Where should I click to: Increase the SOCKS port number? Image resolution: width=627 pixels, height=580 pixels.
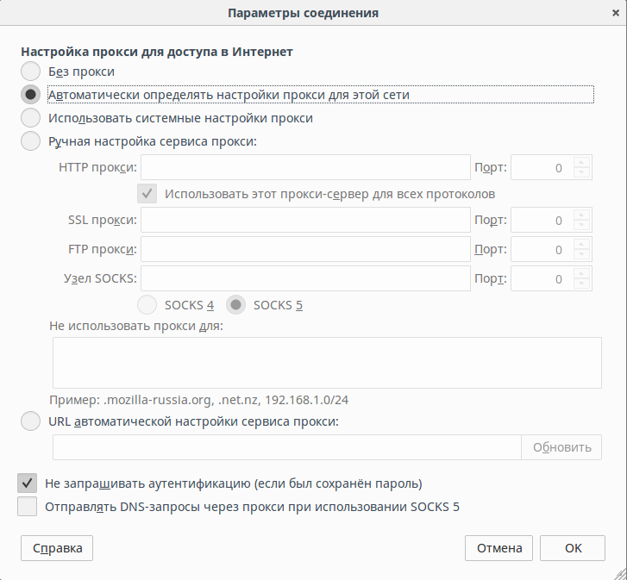pos(583,273)
